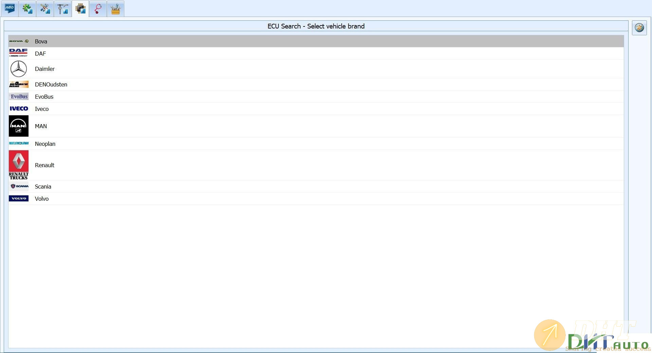The height and width of the screenshot is (353, 652).
Task: Select the EvoBus brand name
Action: (x=44, y=97)
